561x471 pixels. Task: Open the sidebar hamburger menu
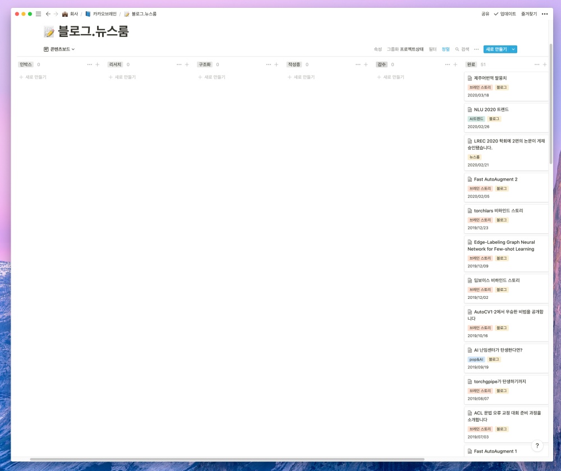[x=38, y=13]
